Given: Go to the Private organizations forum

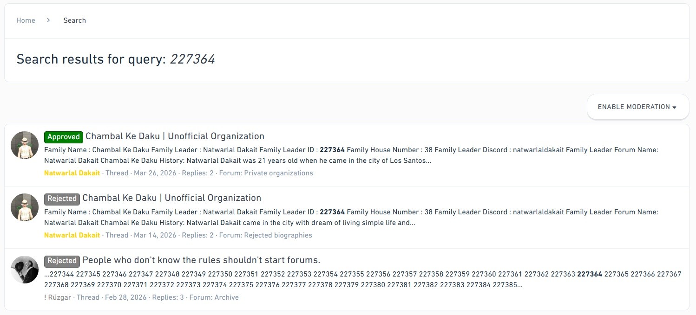Looking at the screenshot, I should point(278,173).
